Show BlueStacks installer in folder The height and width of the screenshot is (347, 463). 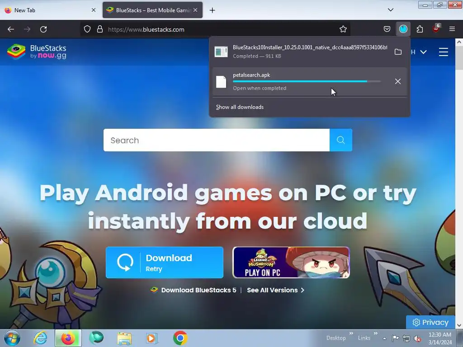pyautogui.click(x=398, y=52)
